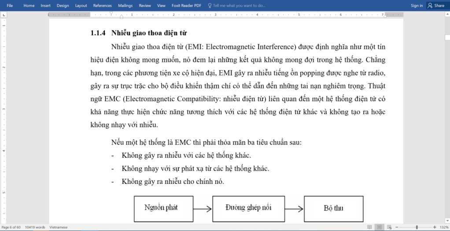Click the 132% zoom level button
This screenshot has width=450, height=231.
click(x=444, y=227)
